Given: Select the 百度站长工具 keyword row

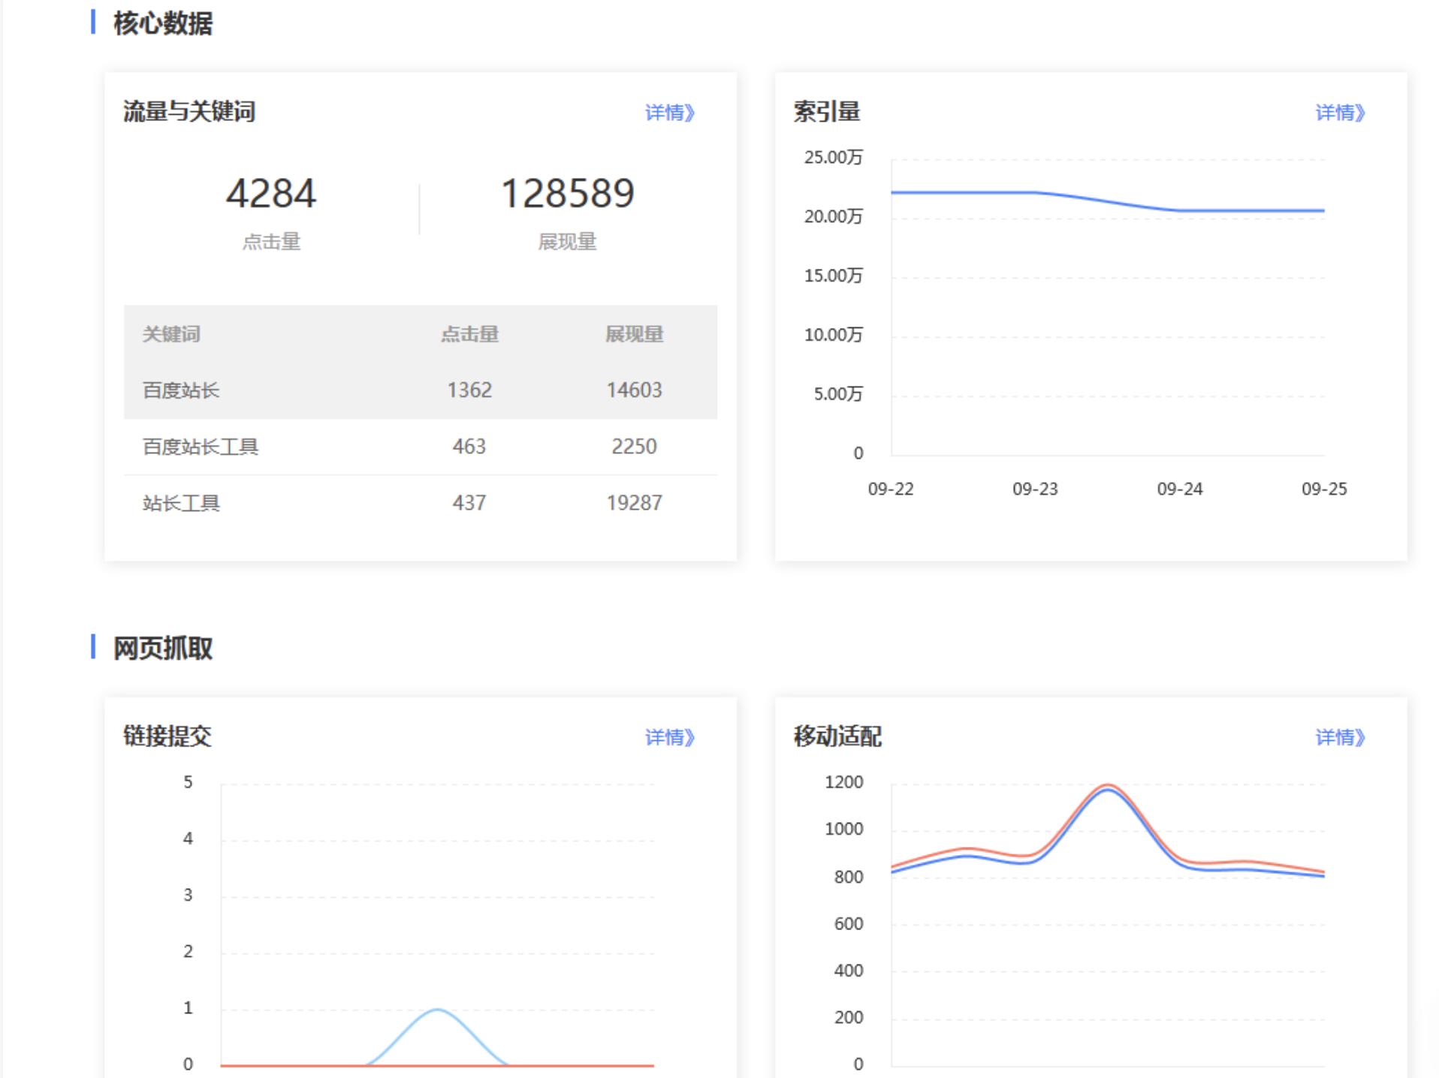Looking at the screenshot, I should tap(421, 447).
